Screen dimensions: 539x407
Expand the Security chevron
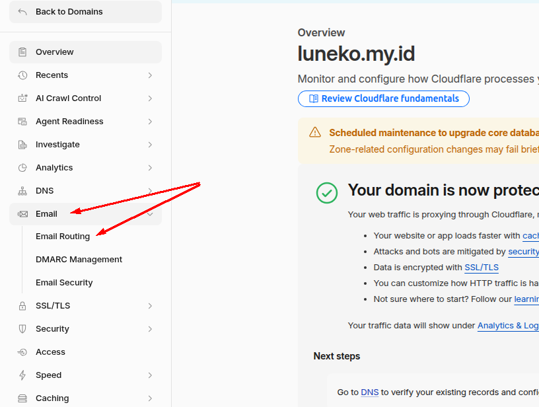tap(150, 329)
